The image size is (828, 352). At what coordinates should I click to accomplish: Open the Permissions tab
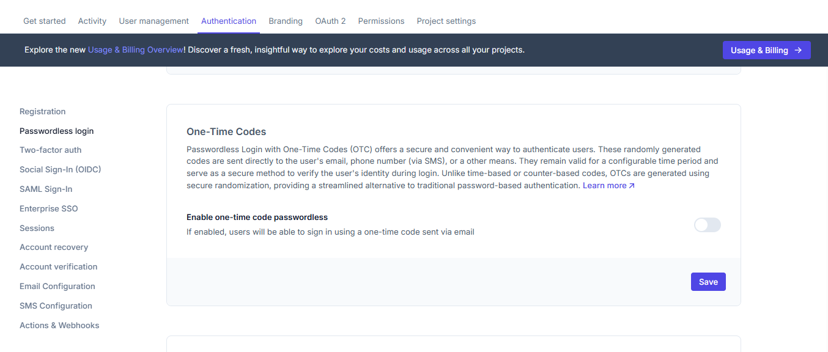(381, 21)
